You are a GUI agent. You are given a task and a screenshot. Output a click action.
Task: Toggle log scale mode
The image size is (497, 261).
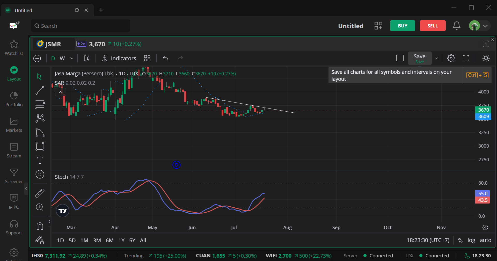471,240
